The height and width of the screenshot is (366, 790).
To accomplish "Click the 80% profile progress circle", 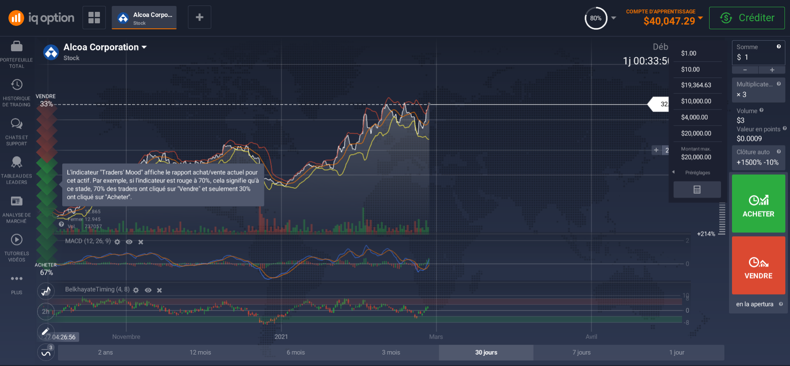I will tap(596, 18).
